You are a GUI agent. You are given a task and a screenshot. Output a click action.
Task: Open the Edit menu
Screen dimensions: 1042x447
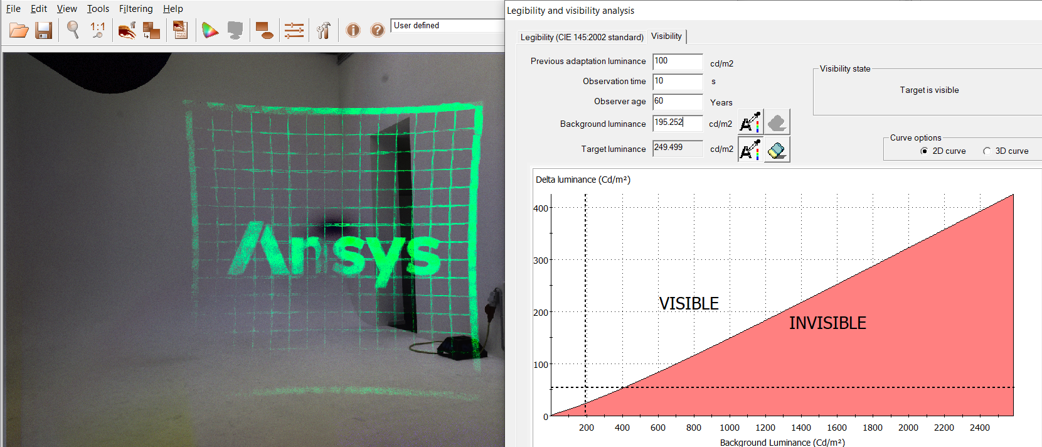coord(39,9)
